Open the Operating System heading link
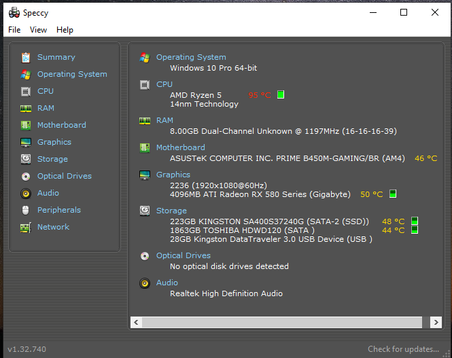This screenshot has height=358, width=452. click(191, 58)
